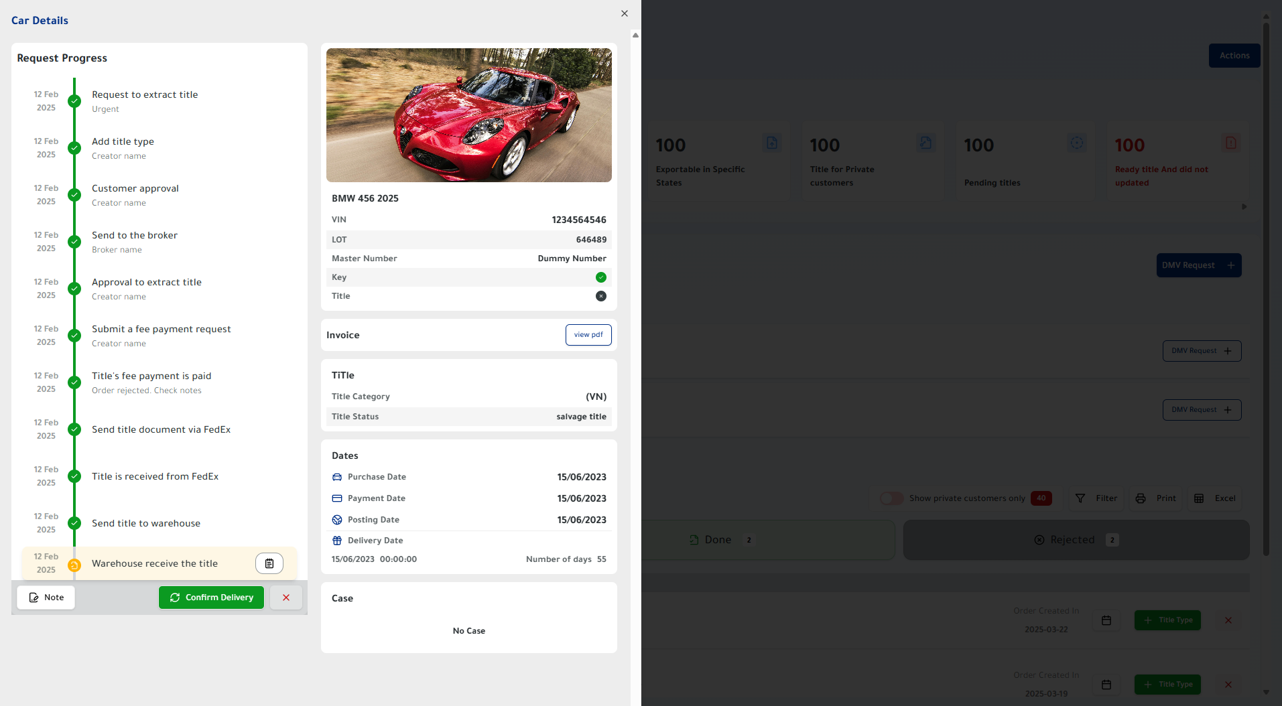1282x706 pixels.
Task: Click check icon for Add title type
Action: [x=74, y=148]
